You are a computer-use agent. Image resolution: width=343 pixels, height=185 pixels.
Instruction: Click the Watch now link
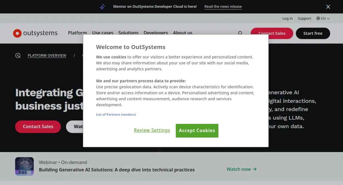click(242, 169)
